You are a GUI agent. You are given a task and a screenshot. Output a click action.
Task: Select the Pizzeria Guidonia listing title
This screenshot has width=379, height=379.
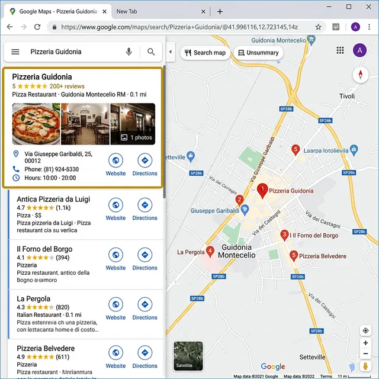42,77
